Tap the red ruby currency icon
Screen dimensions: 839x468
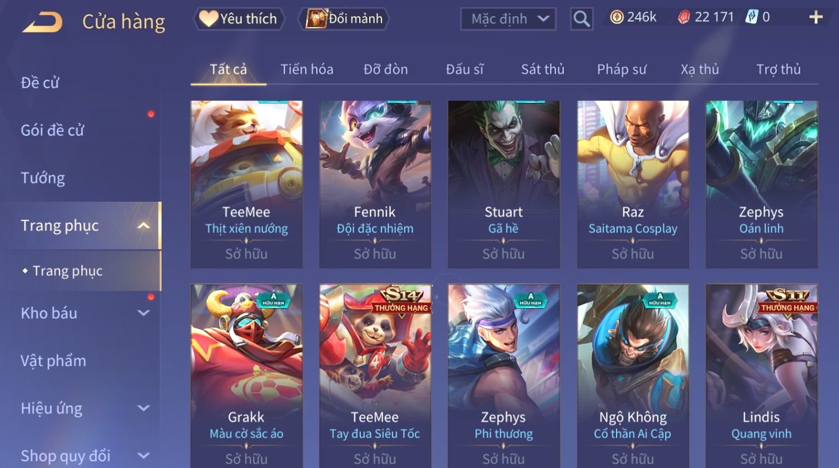[684, 17]
